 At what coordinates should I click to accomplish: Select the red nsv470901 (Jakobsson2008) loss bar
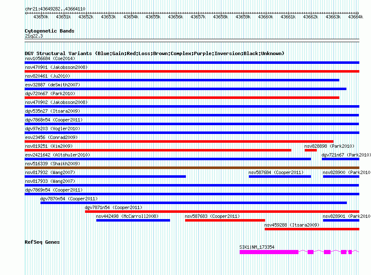(192, 71)
